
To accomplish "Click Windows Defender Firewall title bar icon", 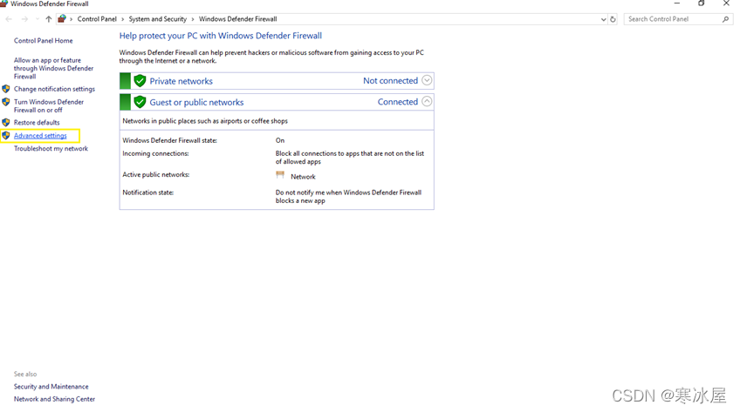I will (x=3, y=3).
